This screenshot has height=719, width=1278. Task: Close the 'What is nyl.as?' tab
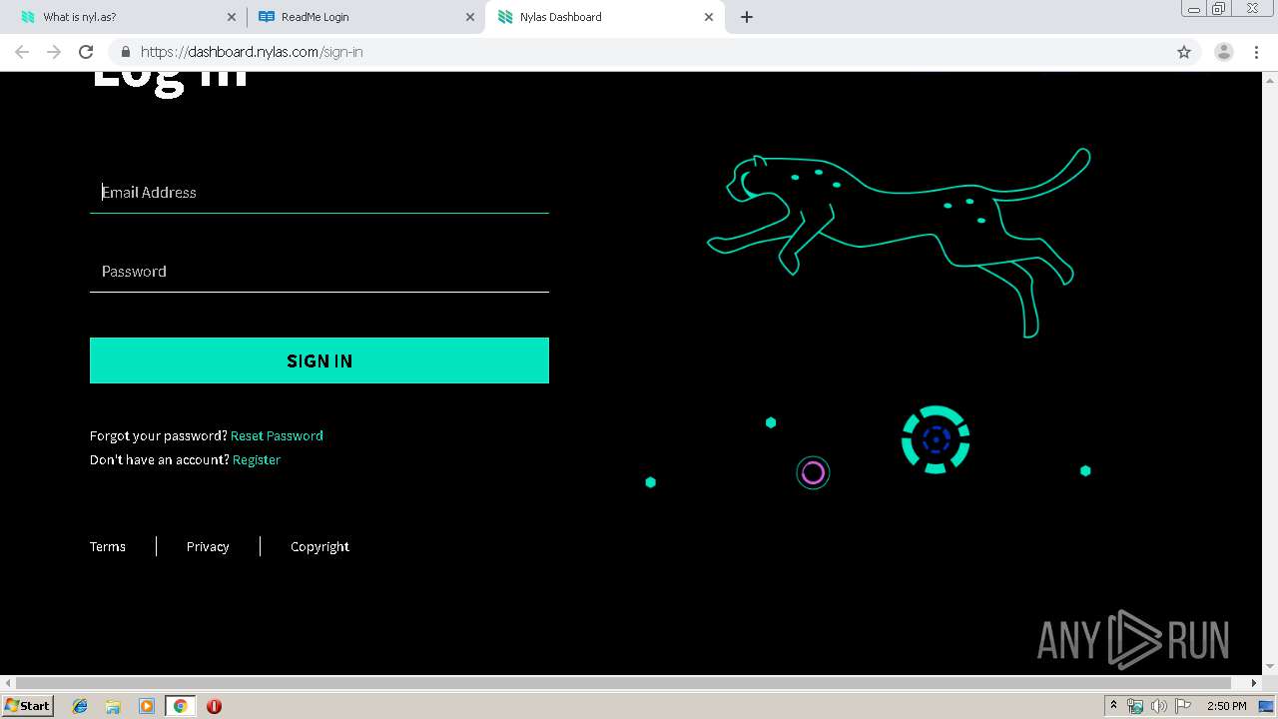(x=232, y=17)
